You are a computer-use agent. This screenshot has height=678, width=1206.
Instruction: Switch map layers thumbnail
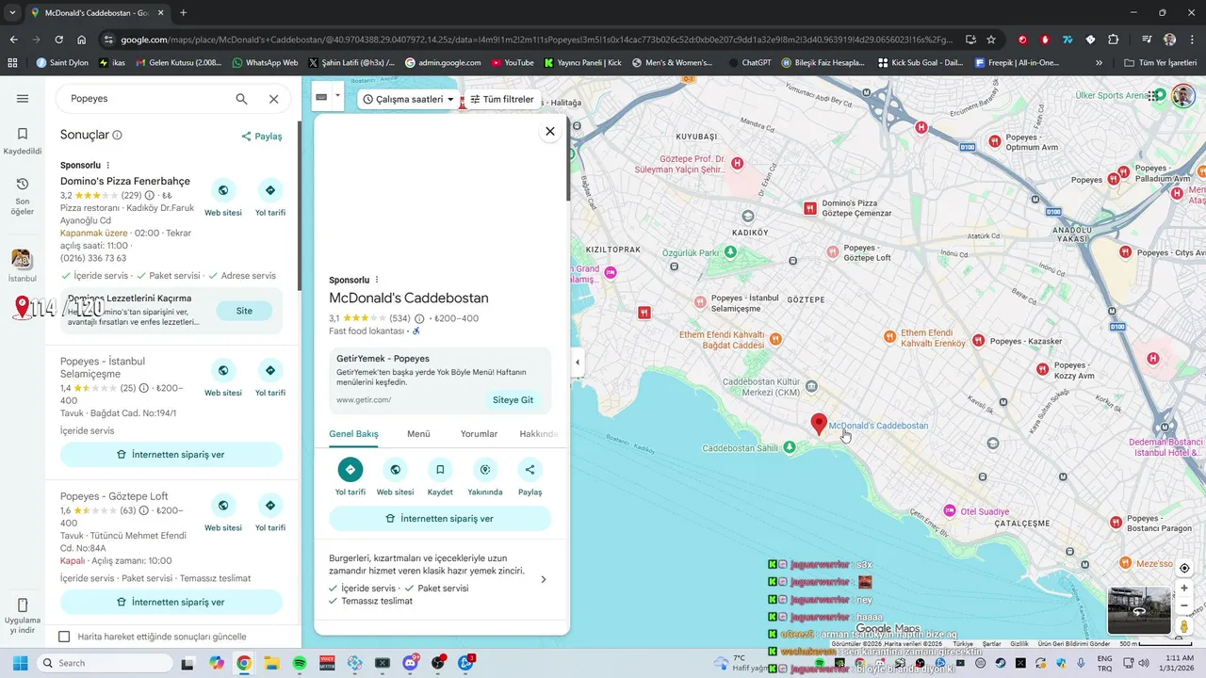click(1139, 610)
